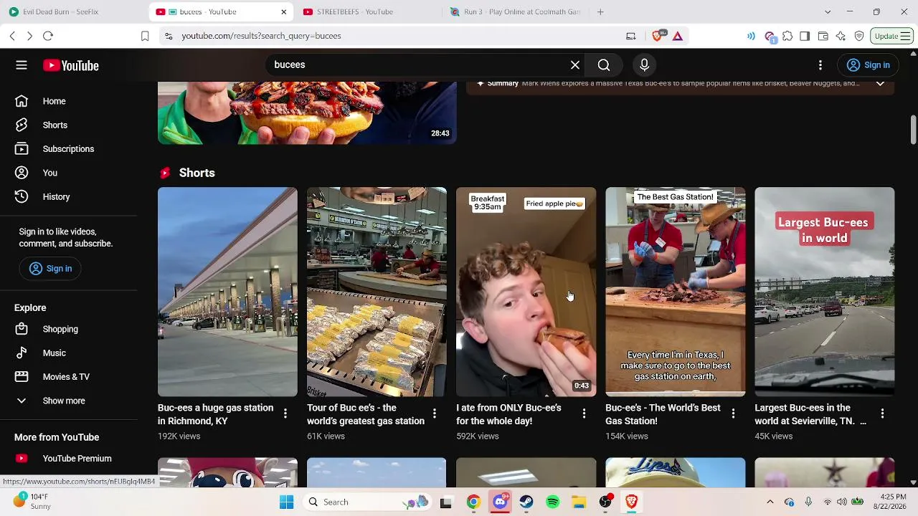Open 'The World's Best Gas Station!' title
This screenshot has width=918, height=516.
point(663,414)
